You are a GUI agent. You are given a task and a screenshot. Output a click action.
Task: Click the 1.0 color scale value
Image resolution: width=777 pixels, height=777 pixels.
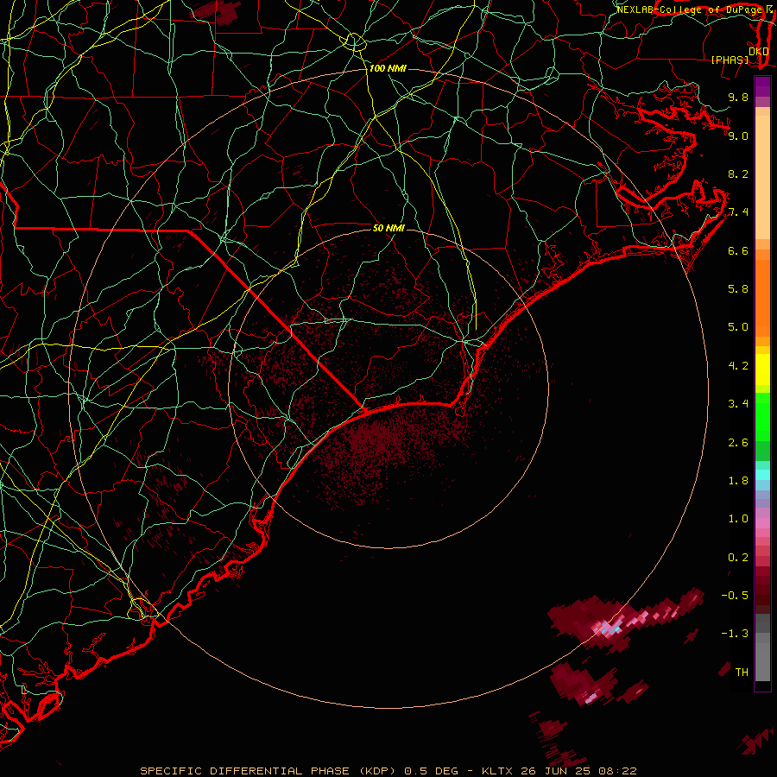(738, 519)
